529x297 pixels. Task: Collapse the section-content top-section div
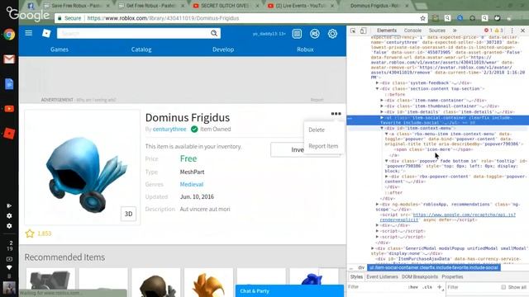click(377, 88)
